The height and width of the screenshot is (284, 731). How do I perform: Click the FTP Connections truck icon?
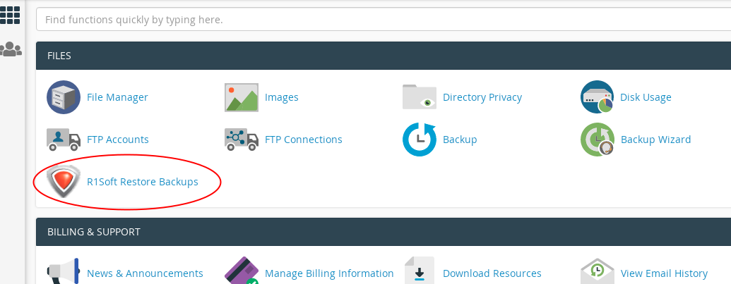click(242, 140)
